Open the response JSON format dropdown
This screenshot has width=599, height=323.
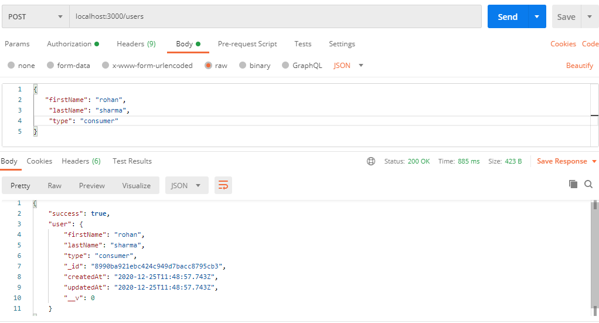[187, 185]
